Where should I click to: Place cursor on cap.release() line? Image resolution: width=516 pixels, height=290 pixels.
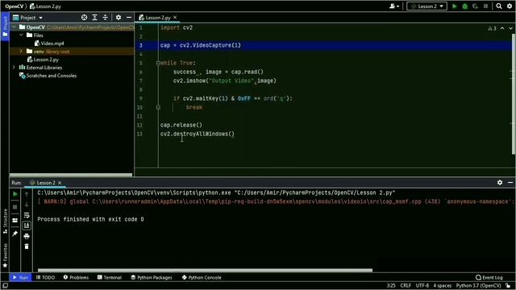tap(181, 125)
